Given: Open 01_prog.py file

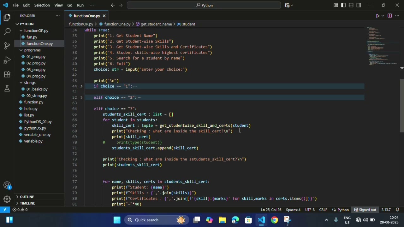Looking at the screenshot, I should point(36,57).
